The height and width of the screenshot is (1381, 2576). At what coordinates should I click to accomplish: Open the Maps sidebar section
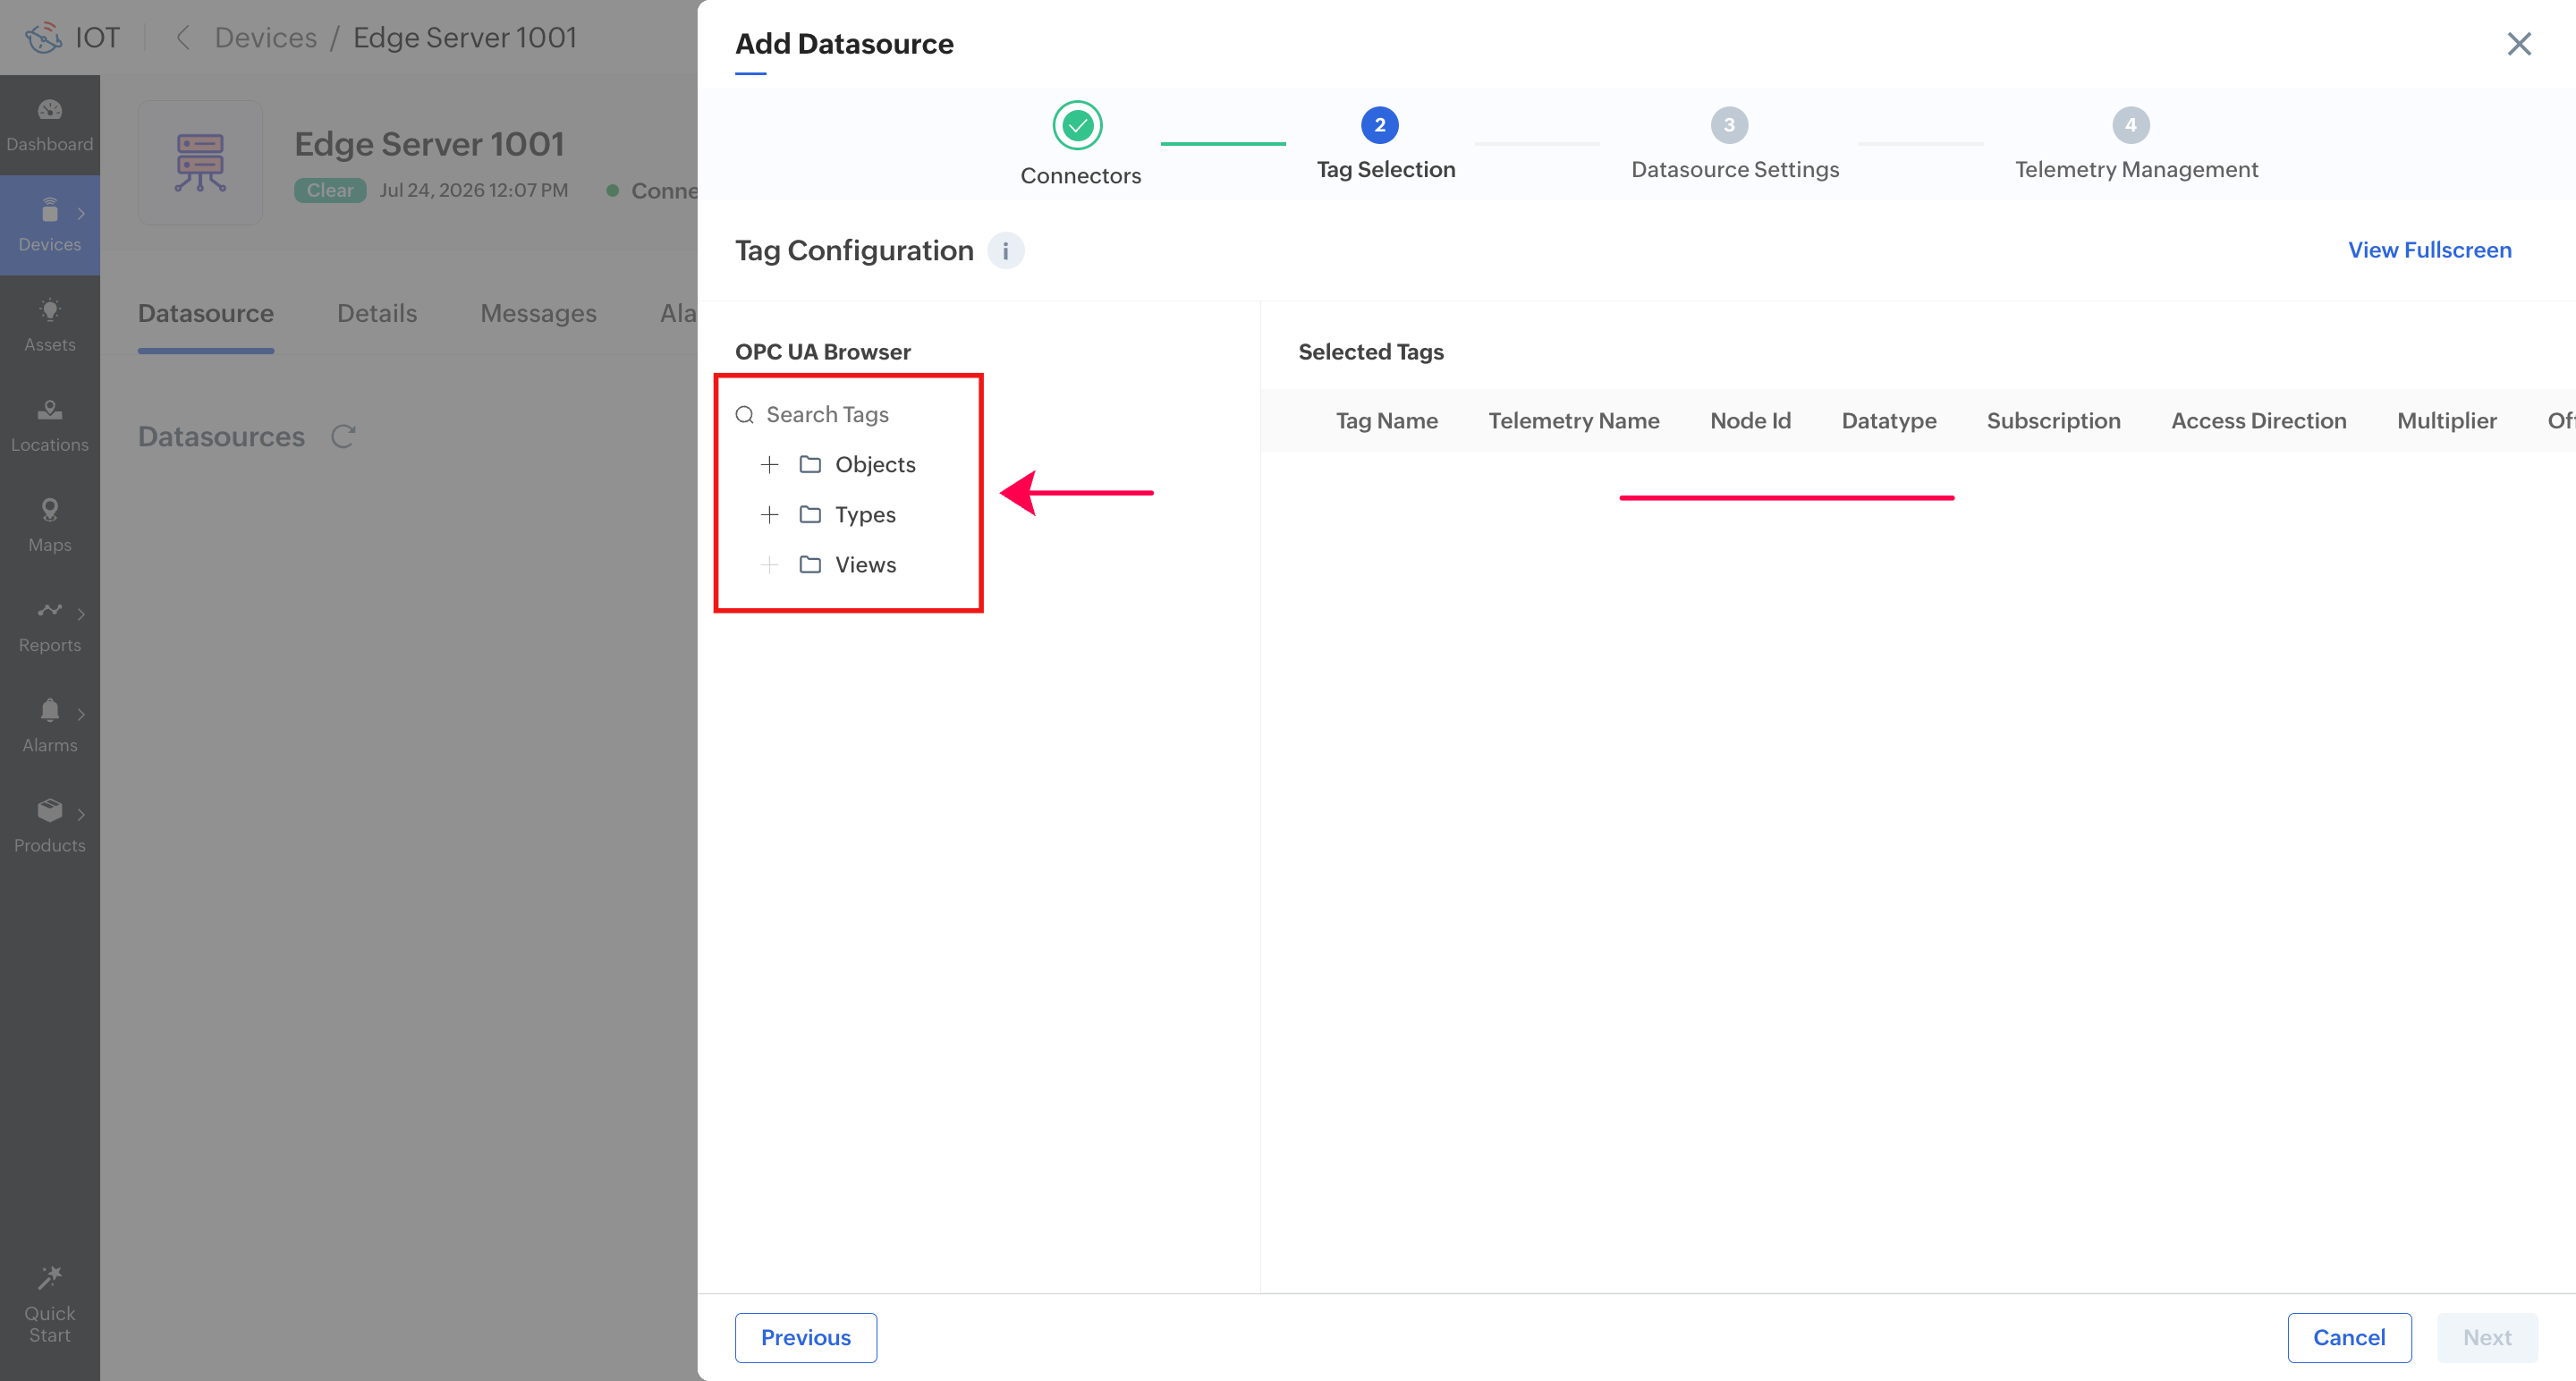(50, 525)
